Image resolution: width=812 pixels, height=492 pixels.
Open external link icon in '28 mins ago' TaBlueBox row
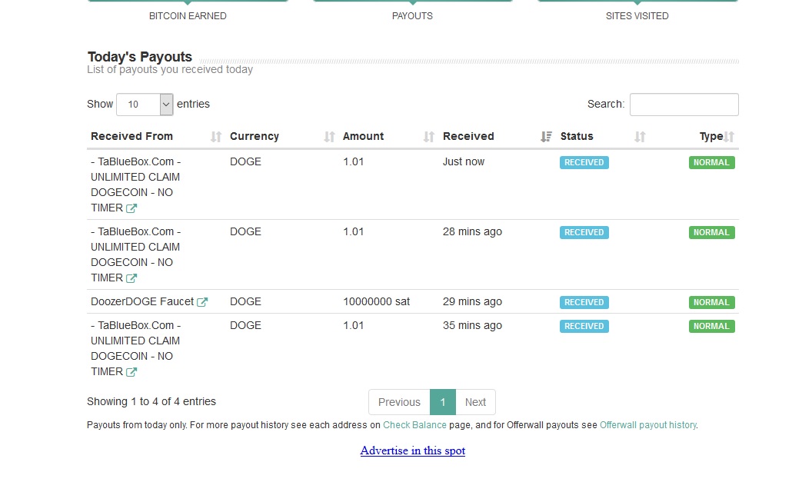coord(131,278)
